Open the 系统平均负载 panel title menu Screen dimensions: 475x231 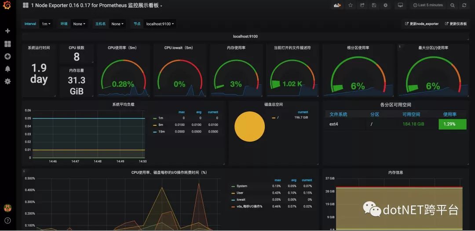(123, 105)
